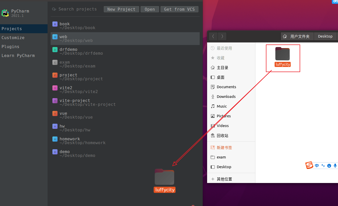Select the luffycity folder in file manager
This screenshot has width=338, height=206.
283,57
